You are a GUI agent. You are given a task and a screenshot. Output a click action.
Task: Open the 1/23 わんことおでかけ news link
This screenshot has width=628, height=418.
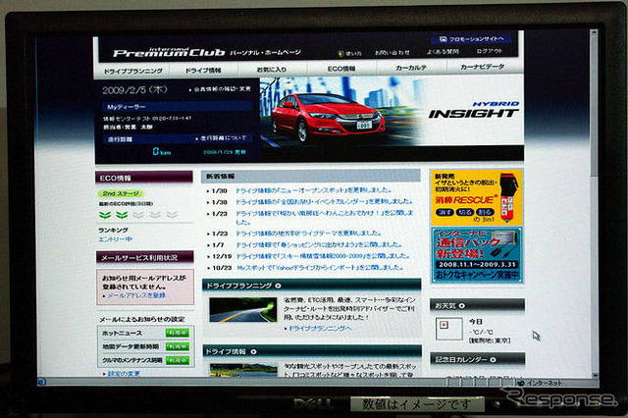[324, 217]
